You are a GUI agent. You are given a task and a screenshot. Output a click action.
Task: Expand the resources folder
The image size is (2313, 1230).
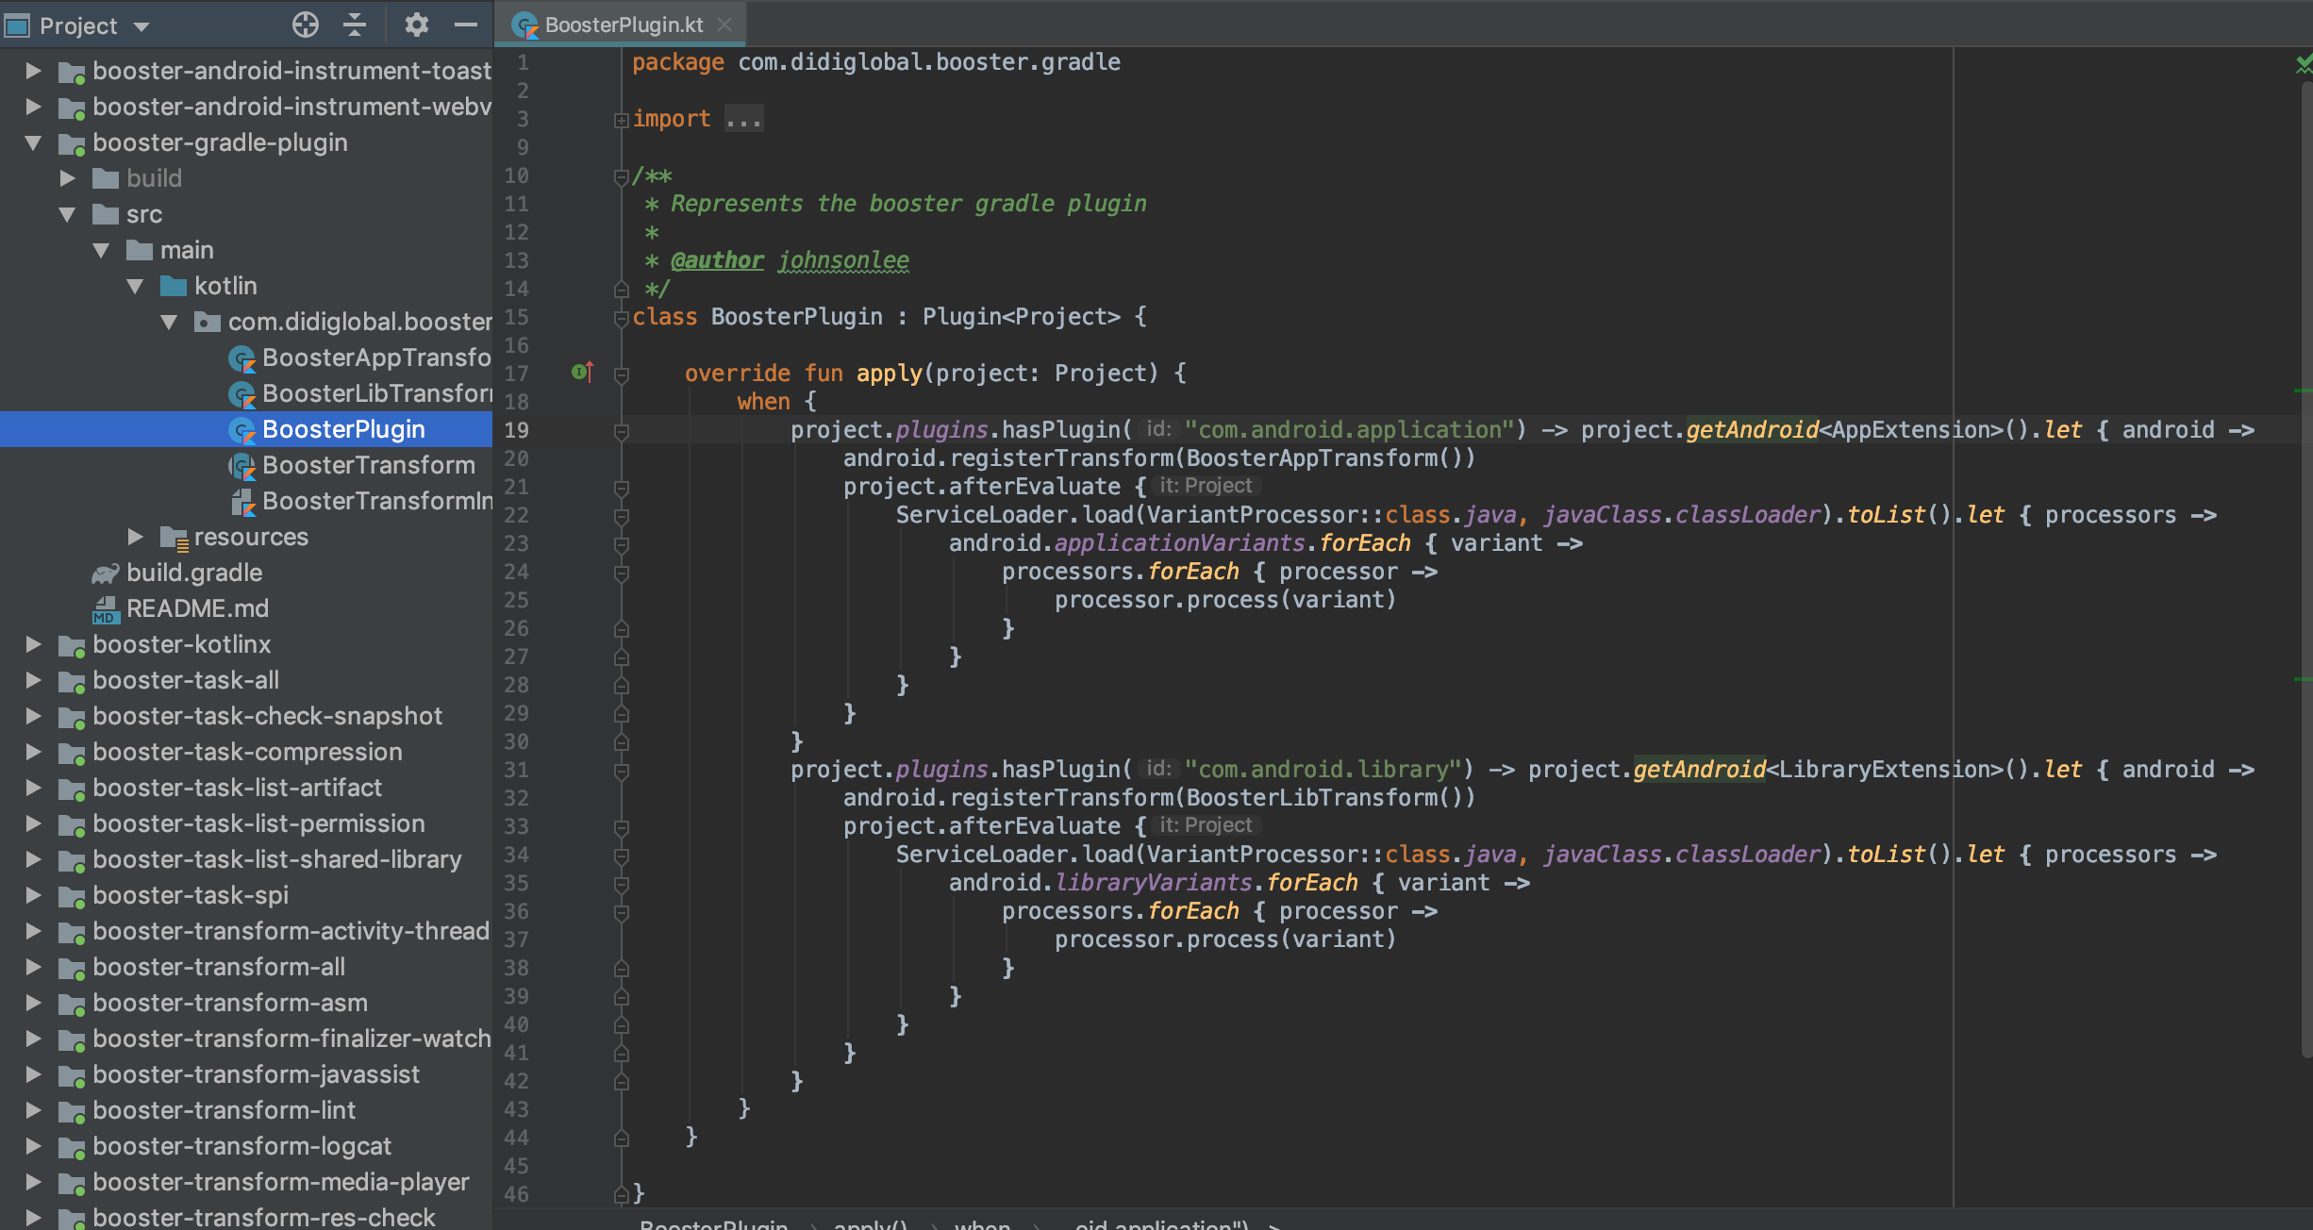click(x=135, y=537)
